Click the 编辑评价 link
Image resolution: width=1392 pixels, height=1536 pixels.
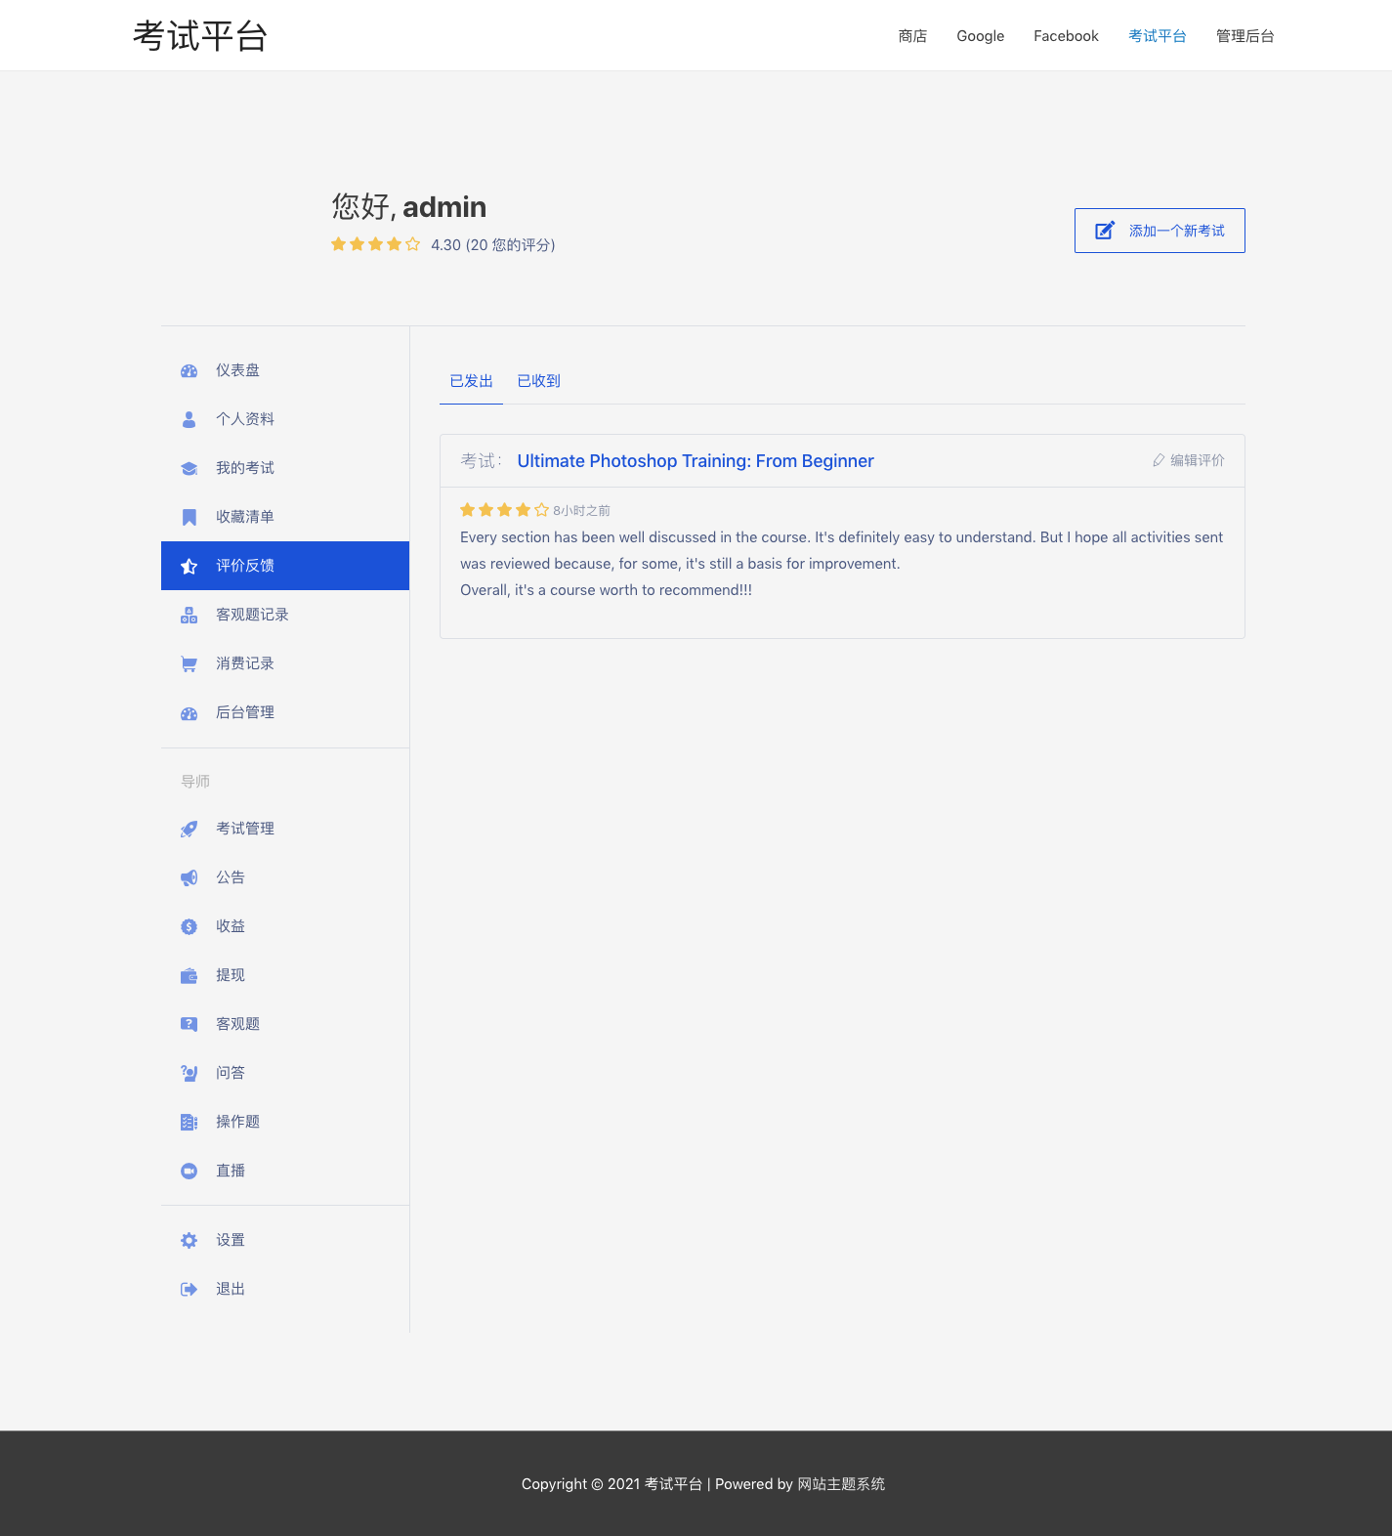tap(1188, 460)
